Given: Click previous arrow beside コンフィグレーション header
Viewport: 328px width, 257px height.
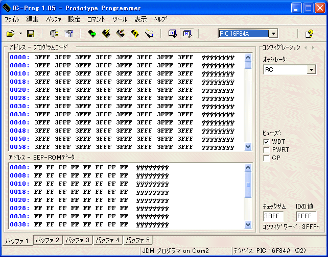Looking at the screenshot, I should pos(306,48).
